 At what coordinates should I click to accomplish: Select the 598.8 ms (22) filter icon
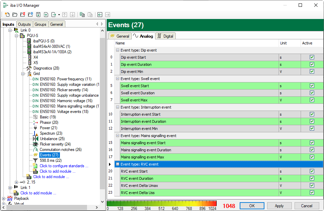click(x=36, y=160)
